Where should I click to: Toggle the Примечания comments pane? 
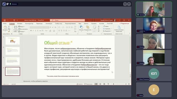click(88, 84)
